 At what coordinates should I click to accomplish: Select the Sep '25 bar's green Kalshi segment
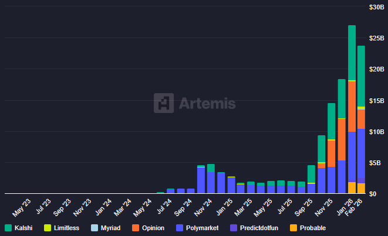[311, 174]
